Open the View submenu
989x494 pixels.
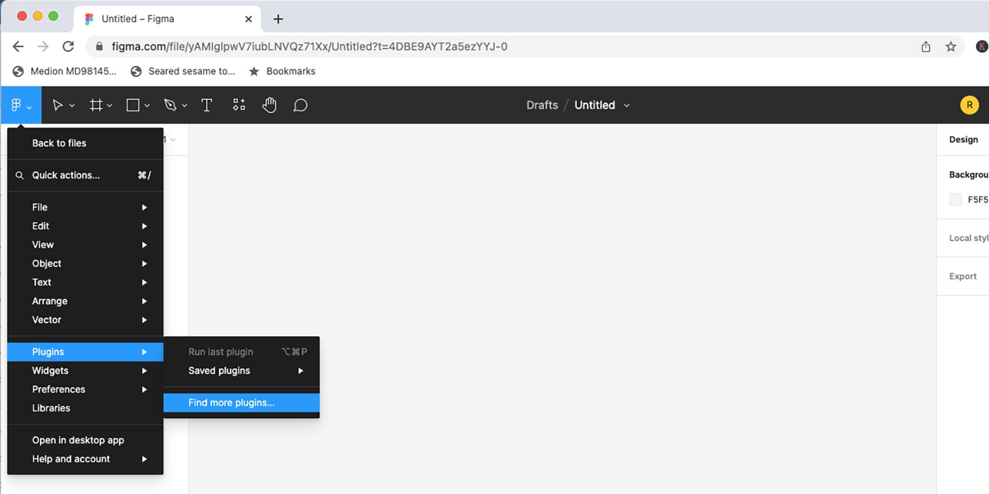(85, 245)
